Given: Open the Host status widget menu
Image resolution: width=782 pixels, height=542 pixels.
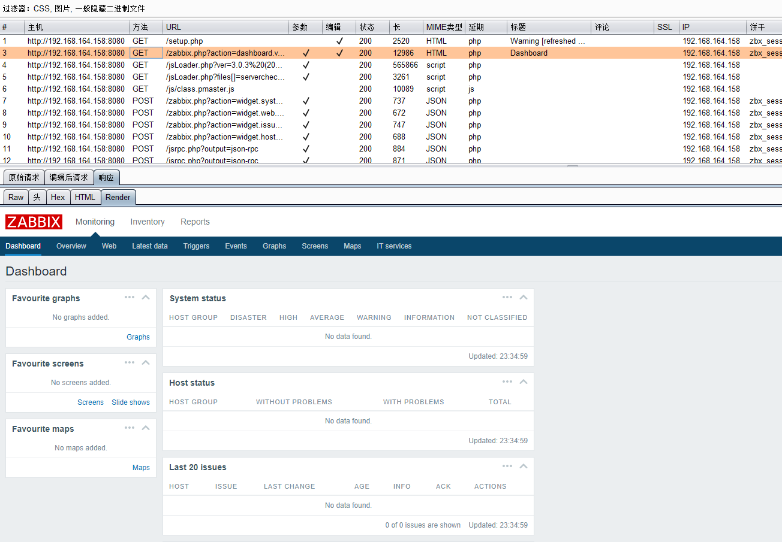Looking at the screenshot, I should [507, 381].
